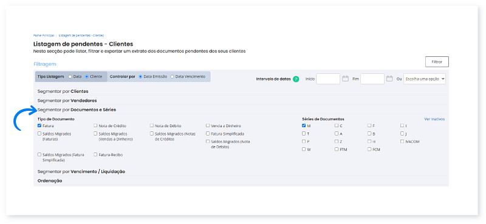The width and height of the screenshot is (486, 224).
Task: Check Saldos Migrados (Vendas a Dinheiro) checkbox
Action: tap(95, 134)
